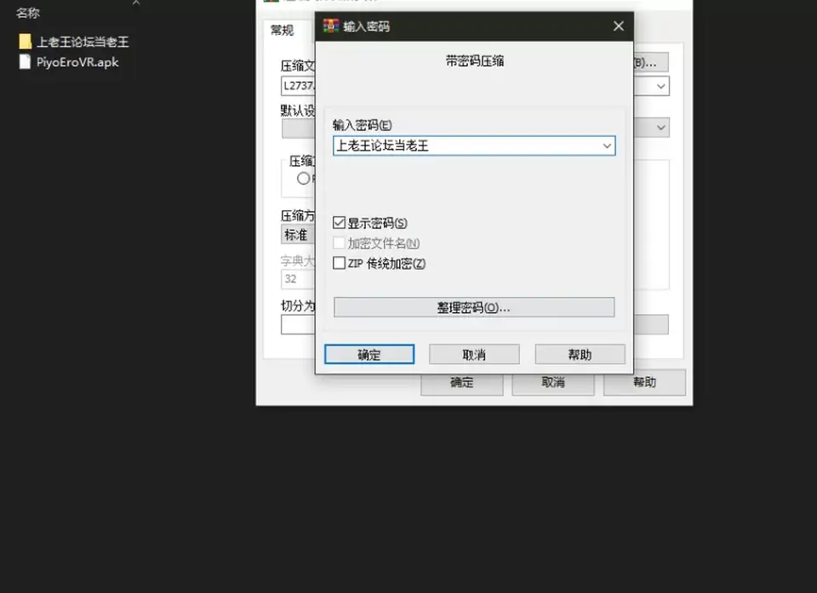Click the yellow folder icon 上老王论坛当老王
Screen dimensions: 817x593
(x=25, y=42)
